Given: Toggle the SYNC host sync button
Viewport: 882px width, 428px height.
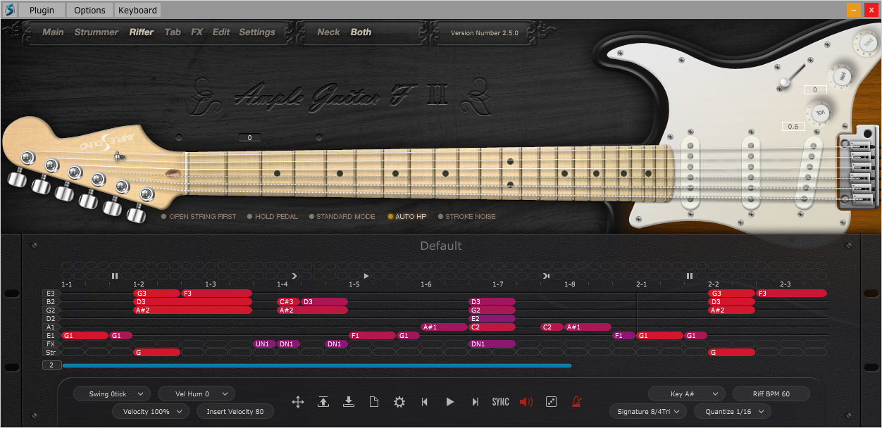Looking at the screenshot, I should point(500,402).
